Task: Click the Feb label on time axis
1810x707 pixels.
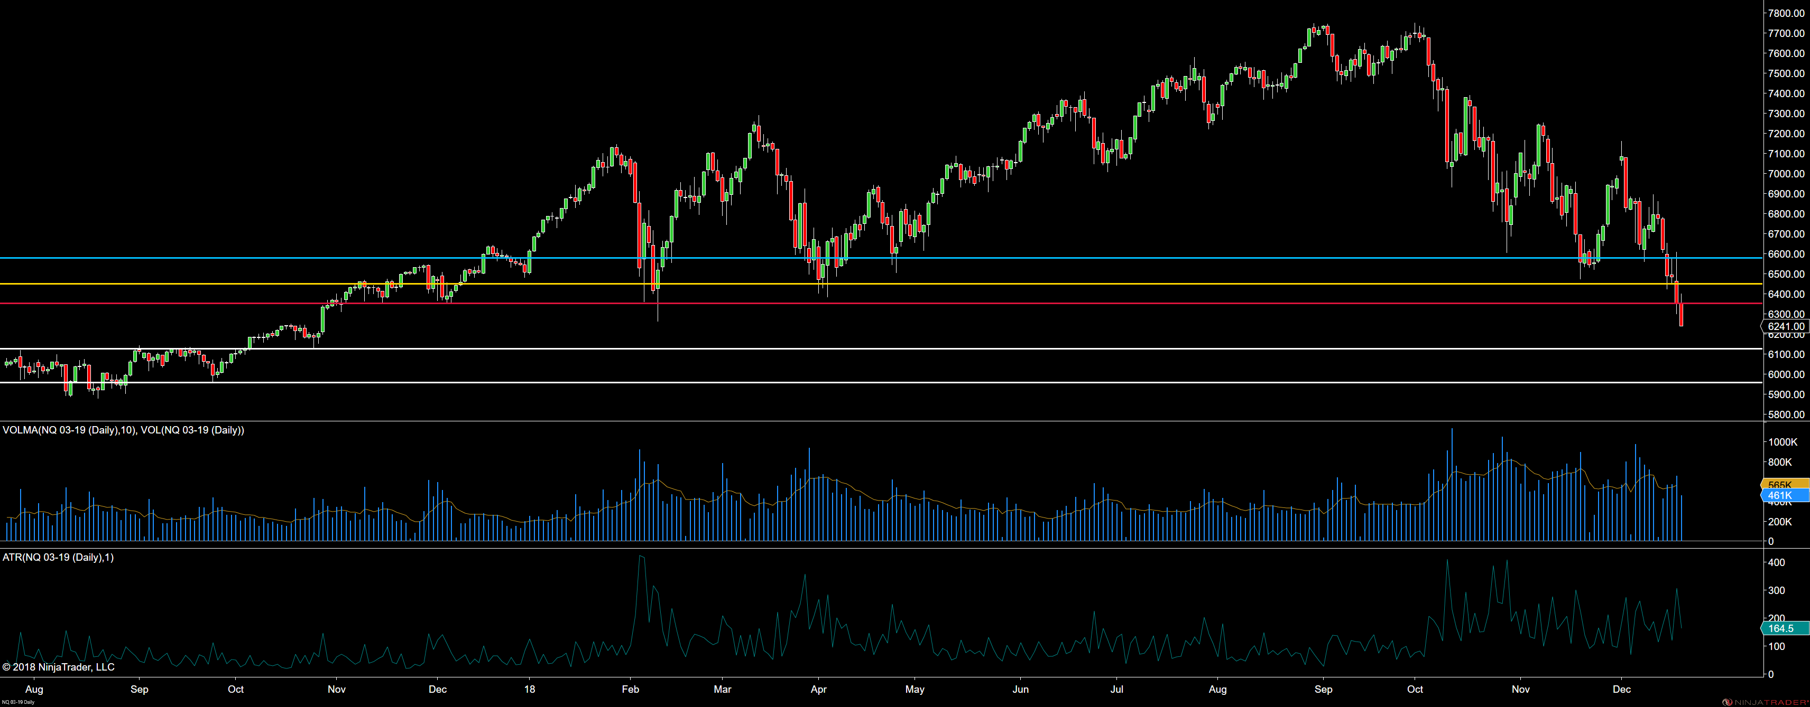Action: pyautogui.click(x=630, y=689)
